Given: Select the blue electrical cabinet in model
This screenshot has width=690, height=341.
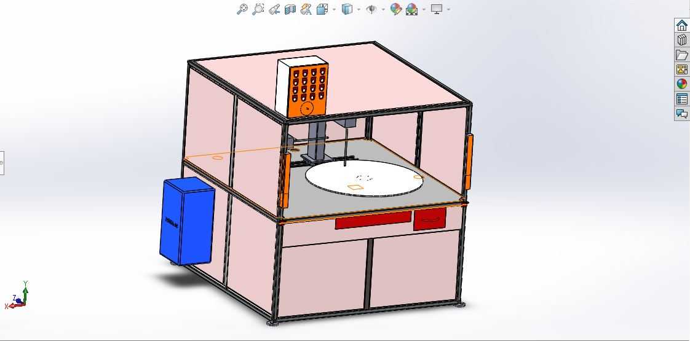Looking at the screenshot, I should [187, 222].
